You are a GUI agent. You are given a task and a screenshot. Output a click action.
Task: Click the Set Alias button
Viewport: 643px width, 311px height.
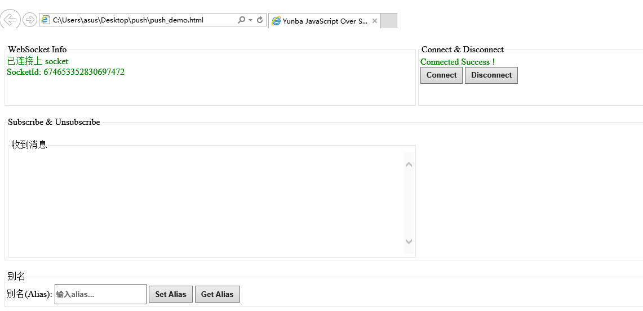tap(171, 294)
